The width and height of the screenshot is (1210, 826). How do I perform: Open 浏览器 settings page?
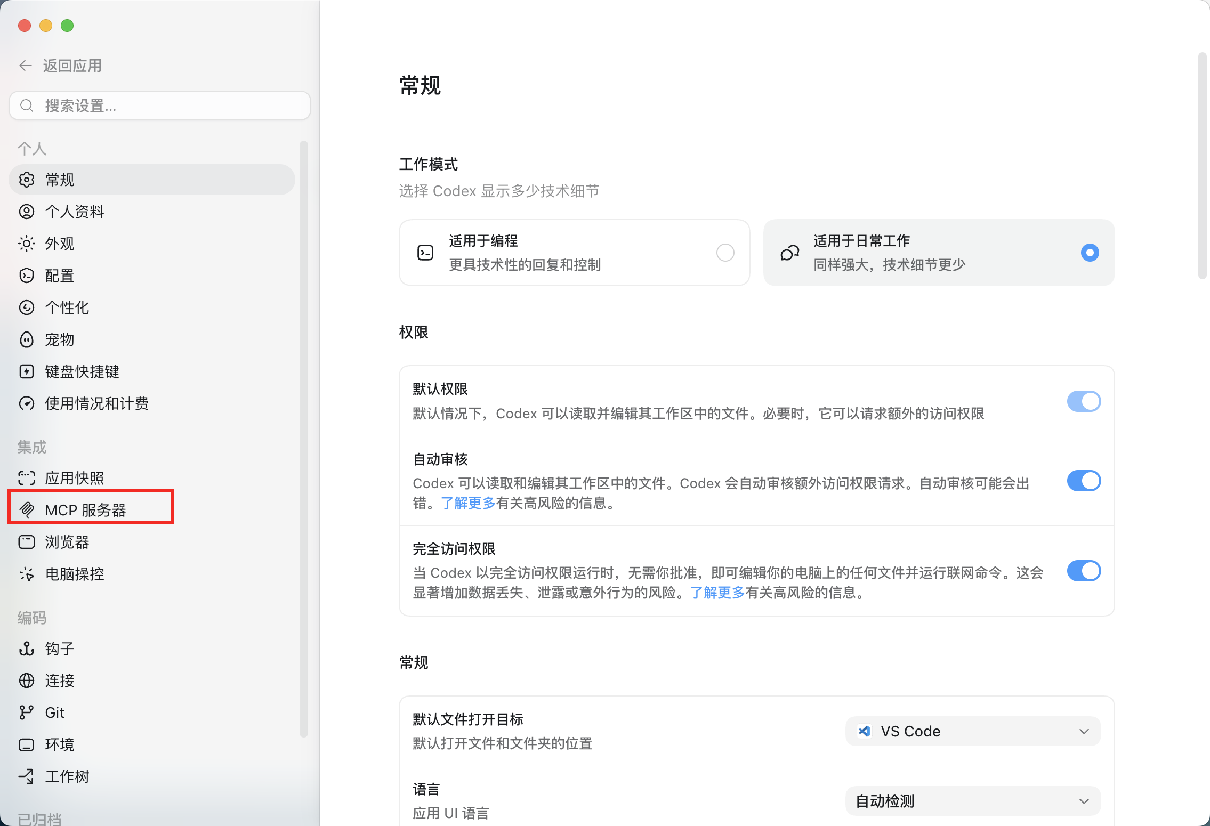pos(152,542)
